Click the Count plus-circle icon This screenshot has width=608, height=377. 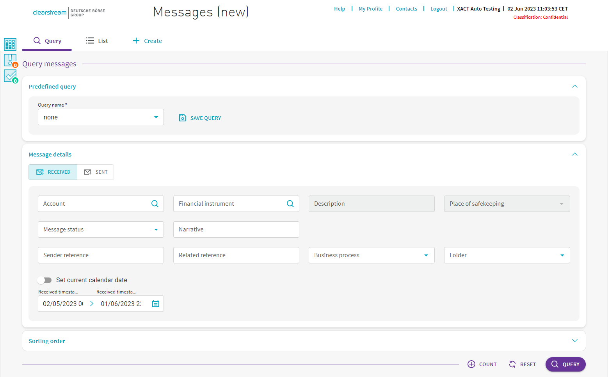pyautogui.click(x=471, y=364)
